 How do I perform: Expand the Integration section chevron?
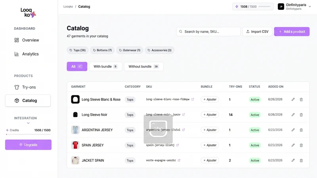[x=28, y=123]
